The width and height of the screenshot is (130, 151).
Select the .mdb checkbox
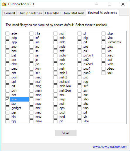[x=55, y=42]
